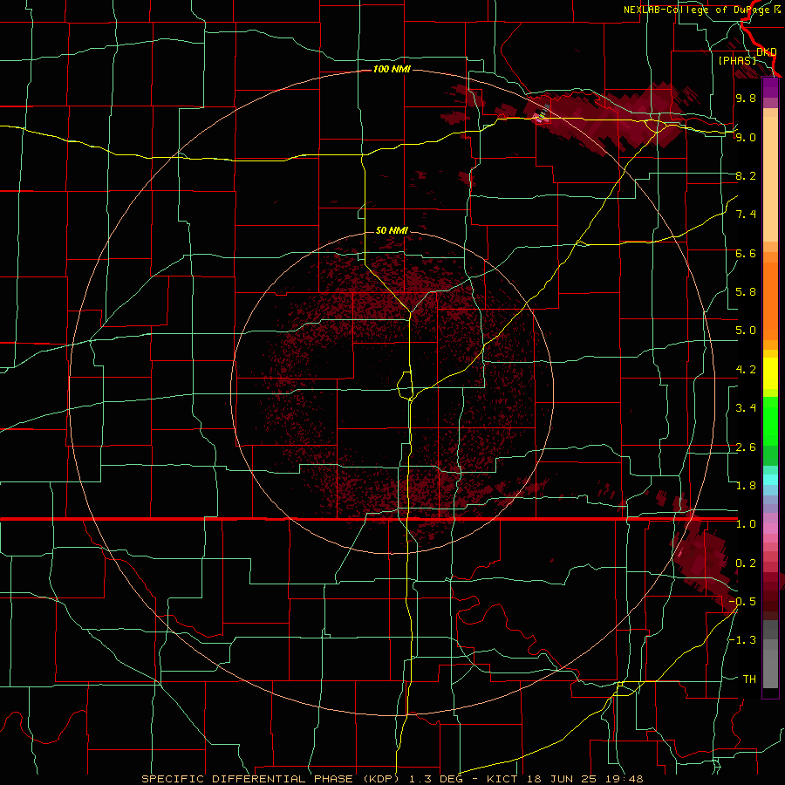Click the bright multicolor echo in the northeast storm
785x785 pixels.
pyautogui.click(x=542, y=117)
